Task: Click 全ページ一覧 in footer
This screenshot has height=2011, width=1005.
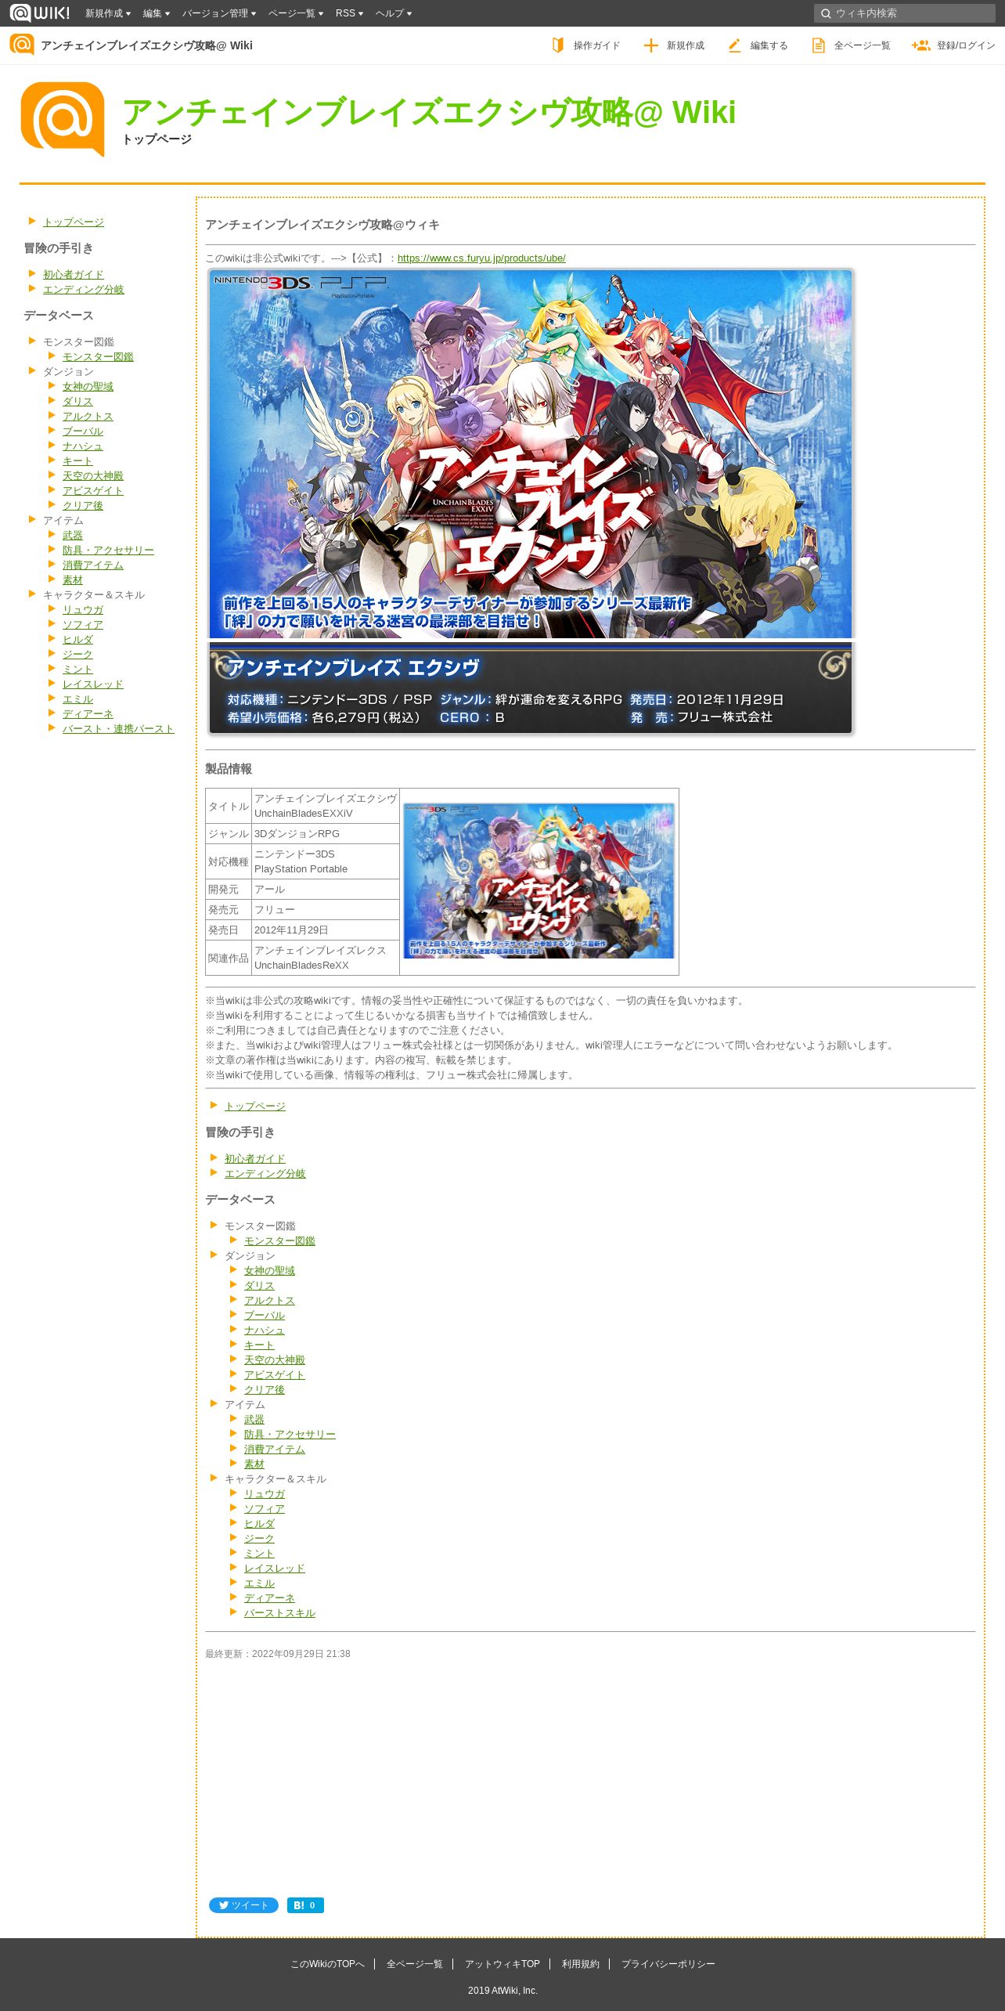Action: pos(415,1964)
